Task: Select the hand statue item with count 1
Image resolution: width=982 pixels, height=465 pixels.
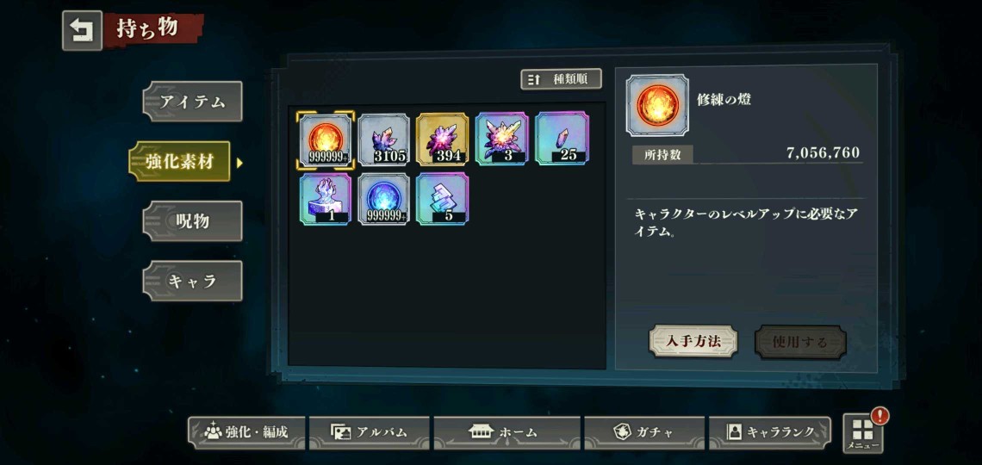Action: click(326, 200)
